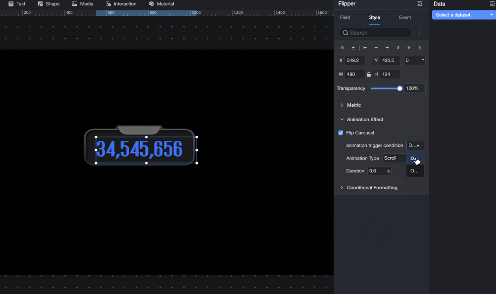Expand the Metric section
Screen dimensions: 496x294
(x=353, y=105)
